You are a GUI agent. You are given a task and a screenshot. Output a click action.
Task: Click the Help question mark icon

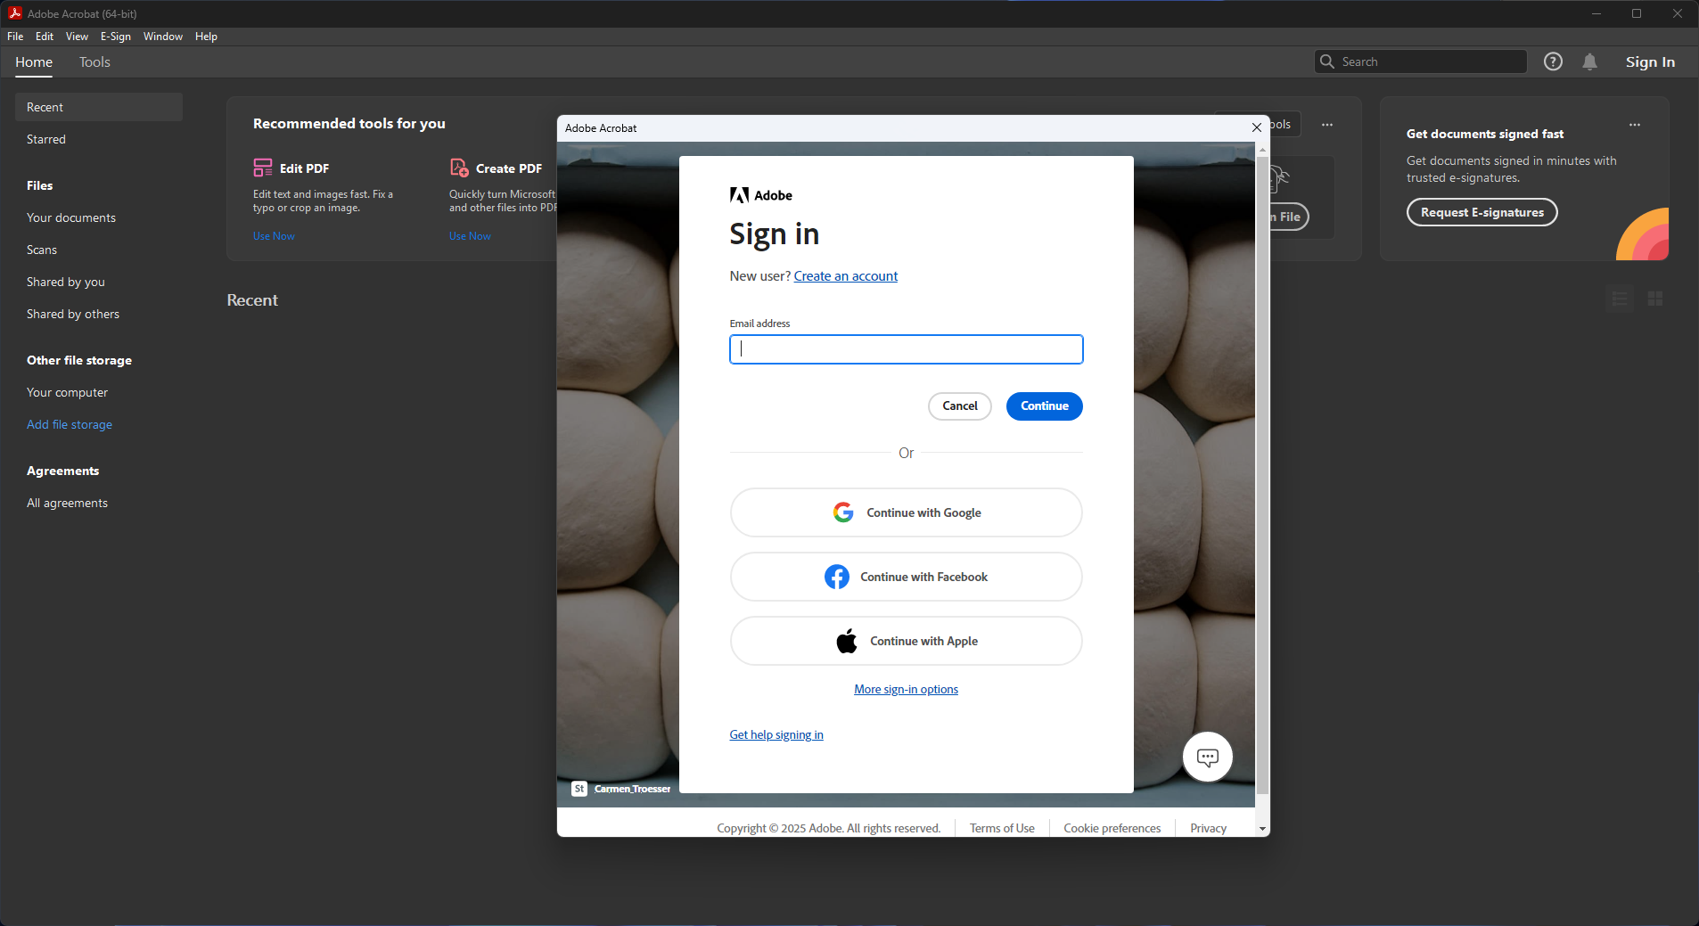tap(1553, 61)
